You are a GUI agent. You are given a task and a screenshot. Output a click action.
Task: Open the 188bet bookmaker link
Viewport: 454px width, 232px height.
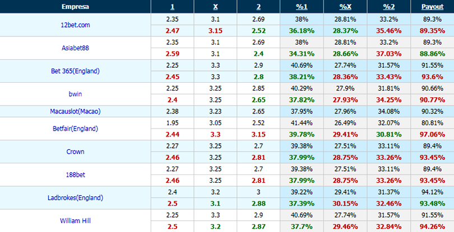[75, 175]
